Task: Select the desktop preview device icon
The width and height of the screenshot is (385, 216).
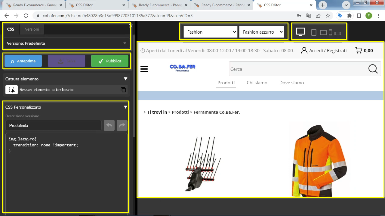Action: 300,32
